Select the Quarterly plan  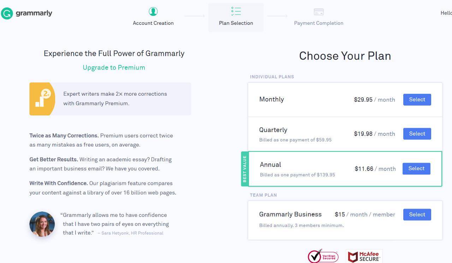click(417, 134)
